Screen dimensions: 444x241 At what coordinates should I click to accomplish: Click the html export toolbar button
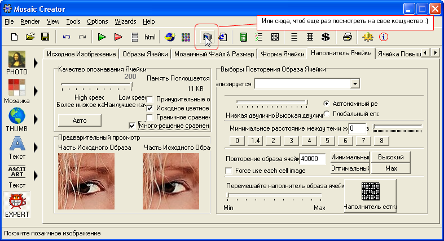[150, 37]
